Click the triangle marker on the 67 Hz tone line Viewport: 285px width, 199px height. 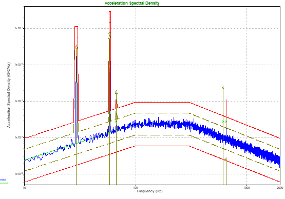[117, 92]
